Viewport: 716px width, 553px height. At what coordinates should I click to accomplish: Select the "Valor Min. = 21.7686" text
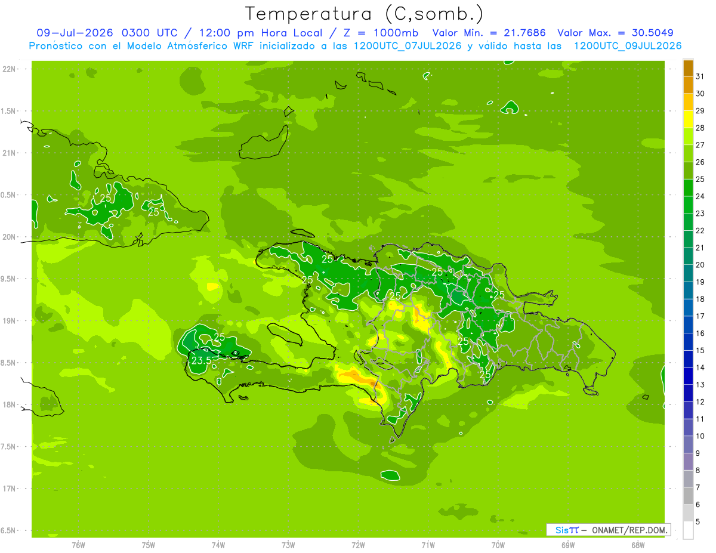(x=489, y=33)
